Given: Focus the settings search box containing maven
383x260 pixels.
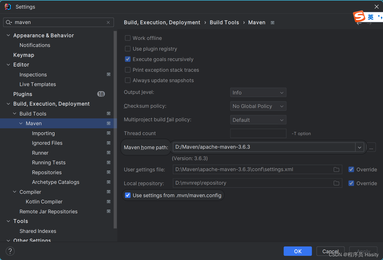Looking at the screenshot, I should tap(59, 22).
